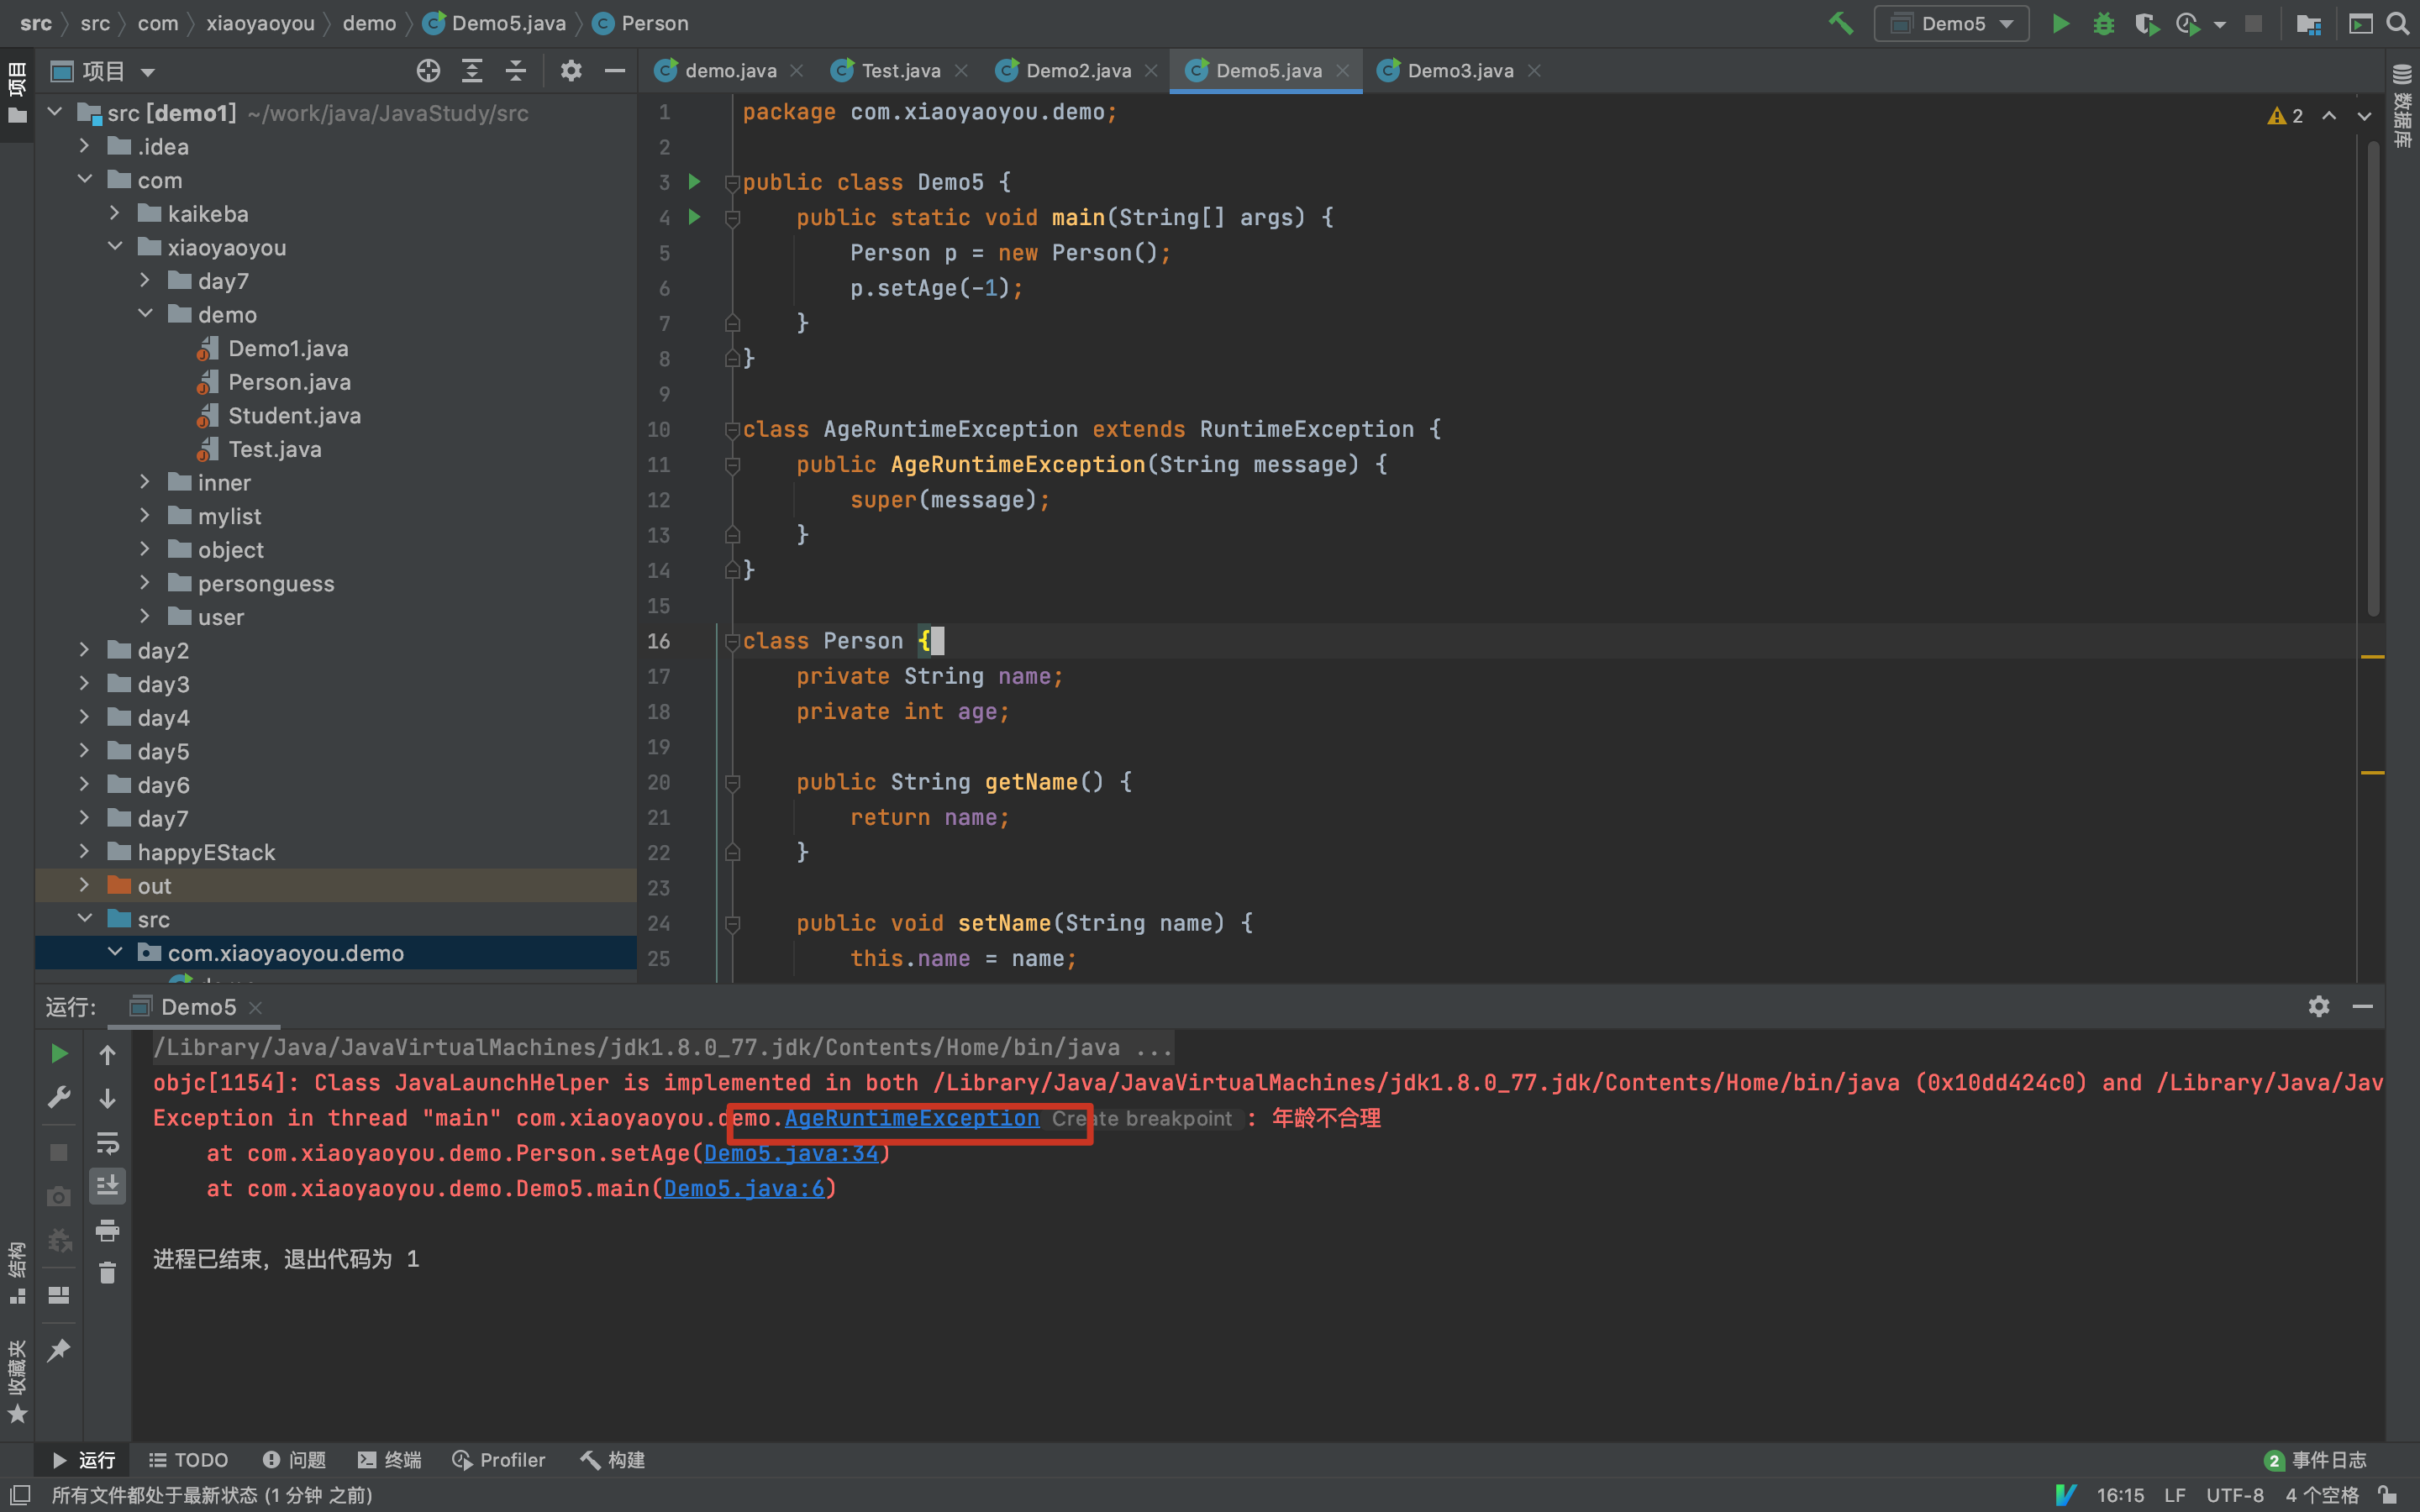Open run panel settings gear
Screen dimensions: 2420x1512
2319,1006
